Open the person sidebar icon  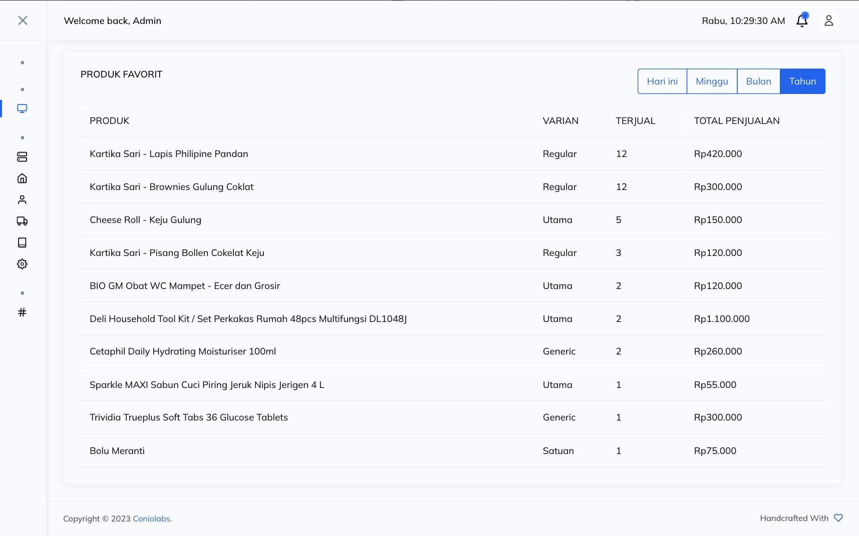point(22,200)
